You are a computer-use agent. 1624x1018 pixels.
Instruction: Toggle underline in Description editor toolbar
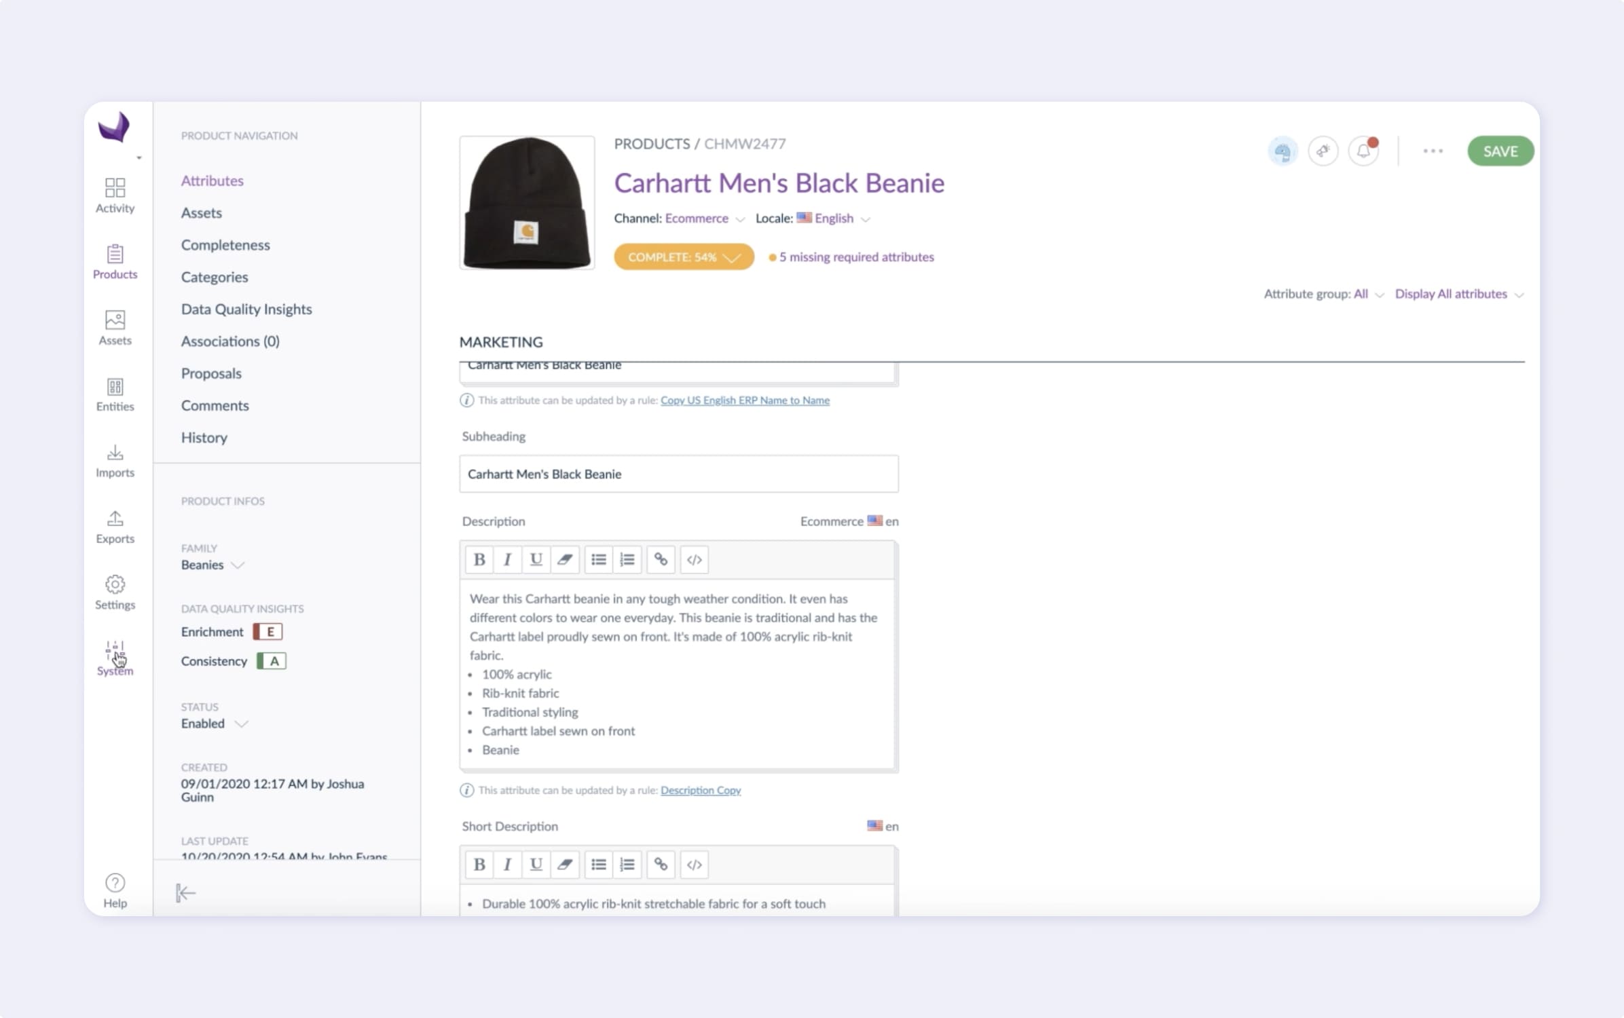click(x=536, y=559)
